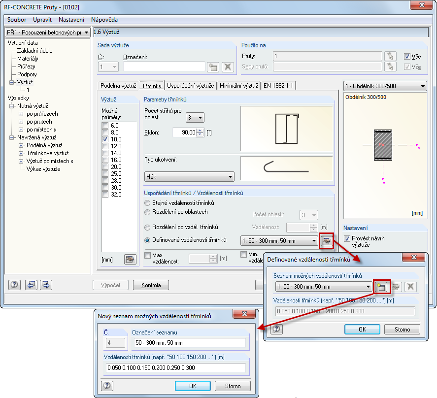Expand Třmínková výztuž tree node
437x398 pixels.
click(x=21, y=153)
